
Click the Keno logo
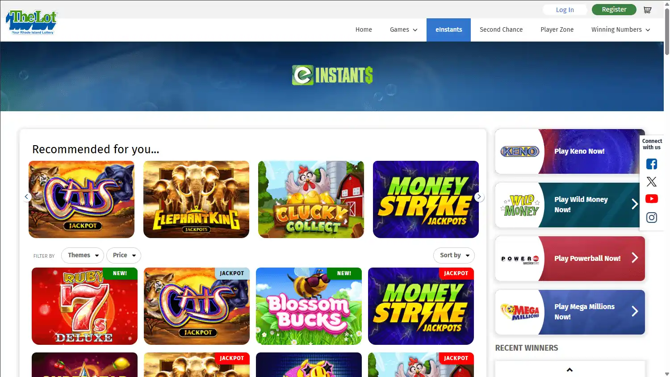point(519,151)
